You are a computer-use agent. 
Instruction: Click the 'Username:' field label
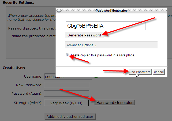click(33, 76)
